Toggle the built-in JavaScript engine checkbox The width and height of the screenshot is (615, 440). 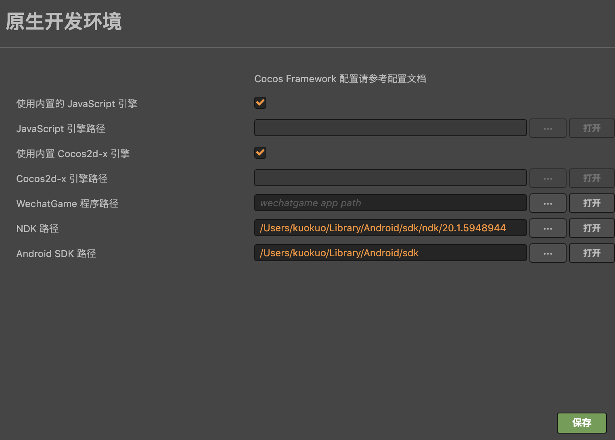260,103
